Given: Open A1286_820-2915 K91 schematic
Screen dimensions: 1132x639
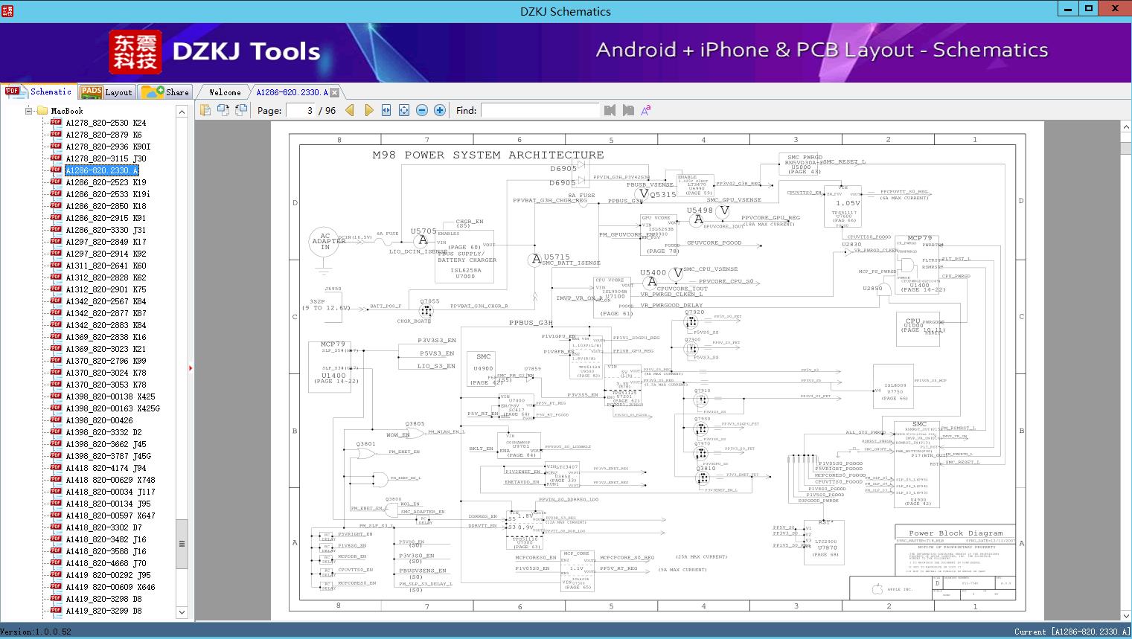Looking at the screenshot, I should coord(106,218).
